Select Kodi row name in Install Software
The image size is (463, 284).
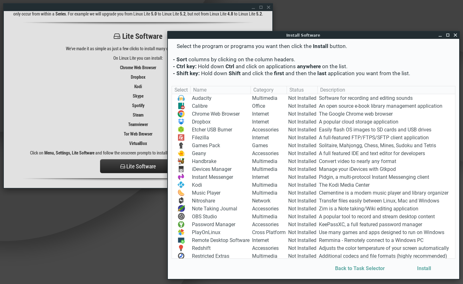point(197,185)
